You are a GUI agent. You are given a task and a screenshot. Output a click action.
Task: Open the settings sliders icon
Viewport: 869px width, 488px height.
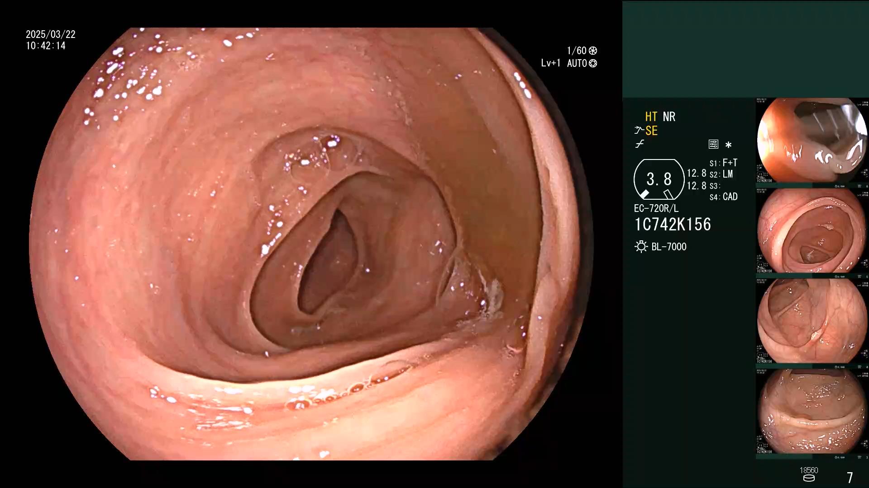(x=713, y=144)
